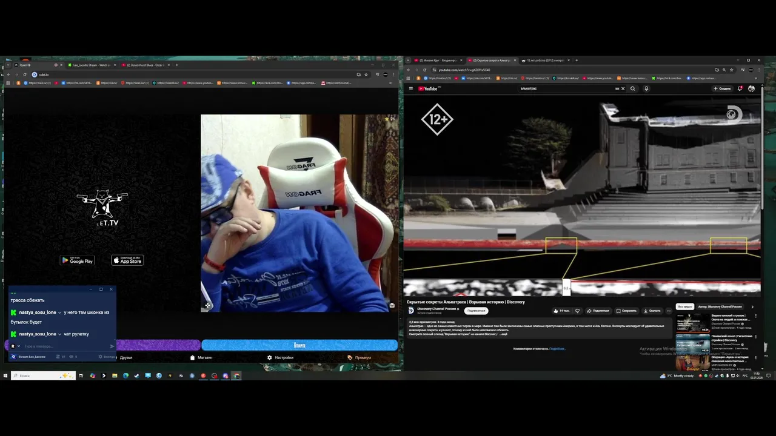Open YouTube notifications bell
This screenshot has width=776, height=436.
740,88
